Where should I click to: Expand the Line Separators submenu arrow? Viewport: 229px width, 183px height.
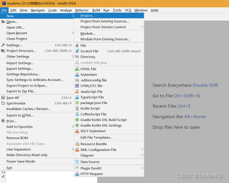[x=73, y=149]
